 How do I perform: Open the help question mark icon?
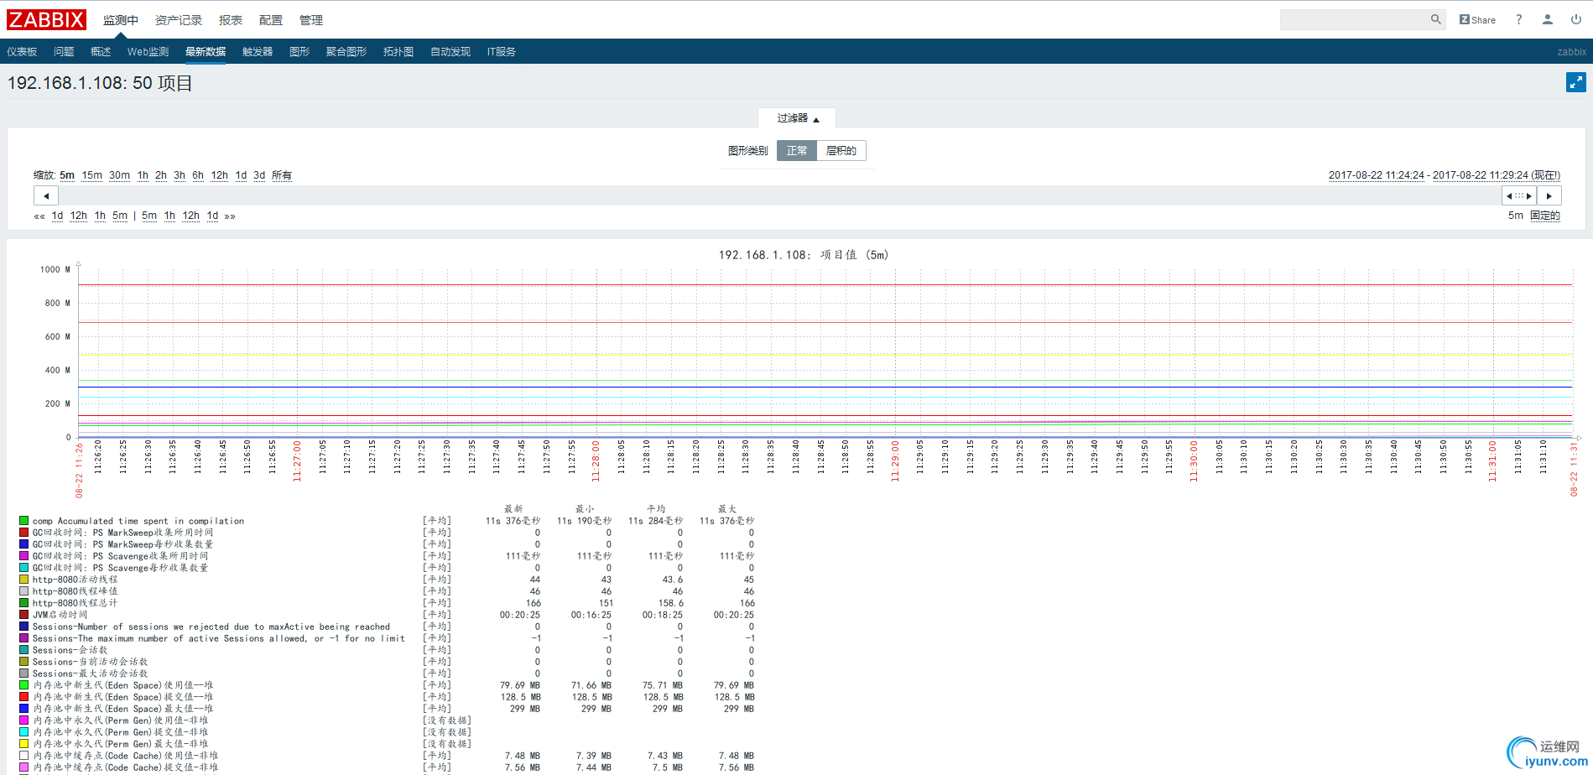click(1518, 19)
